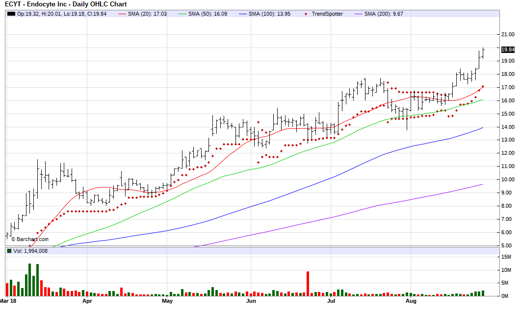Viewport: 520px width, 316px height.
Task: Click the 10M volume axis label
Action: pyautogui.click(x=506, y=270)
